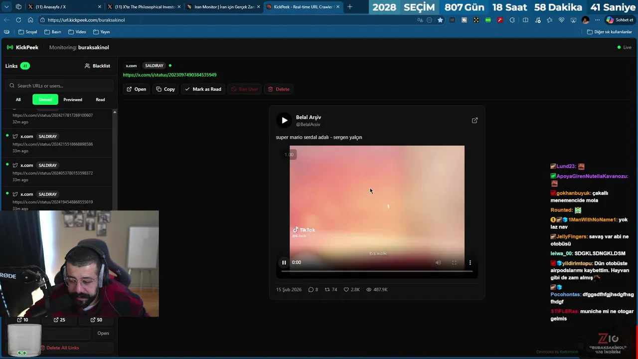The width and height of the screenshot is (638, 359).
Task: Open the tab search dropdown arrow
Action: [x=6, y=7]
